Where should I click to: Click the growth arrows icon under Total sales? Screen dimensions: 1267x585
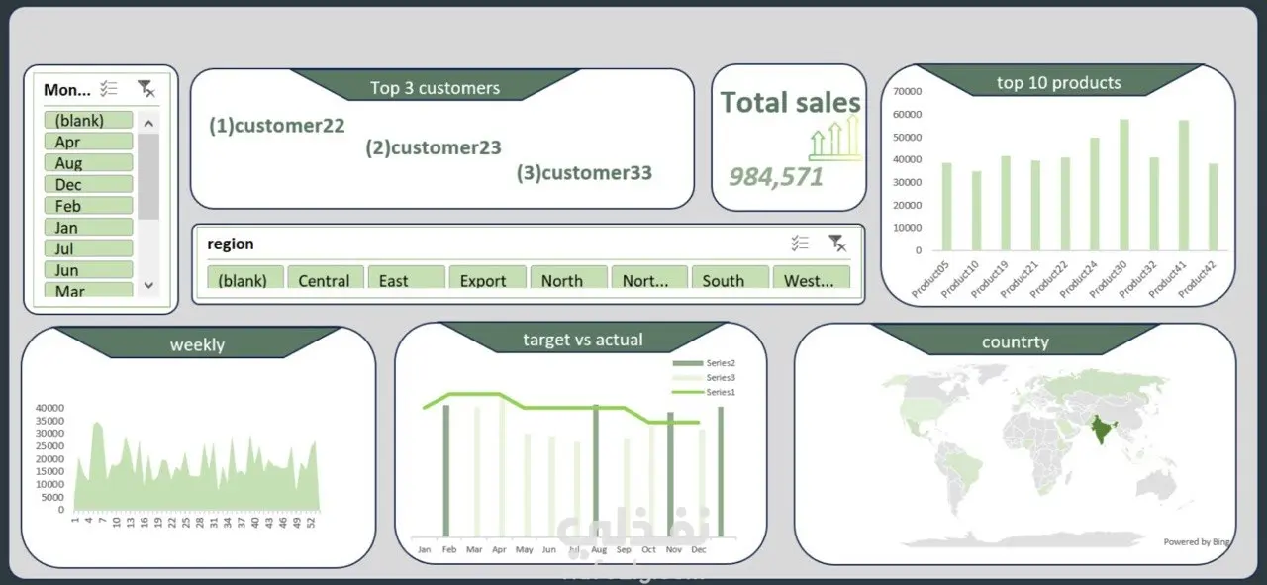click(x=834, y=137)
